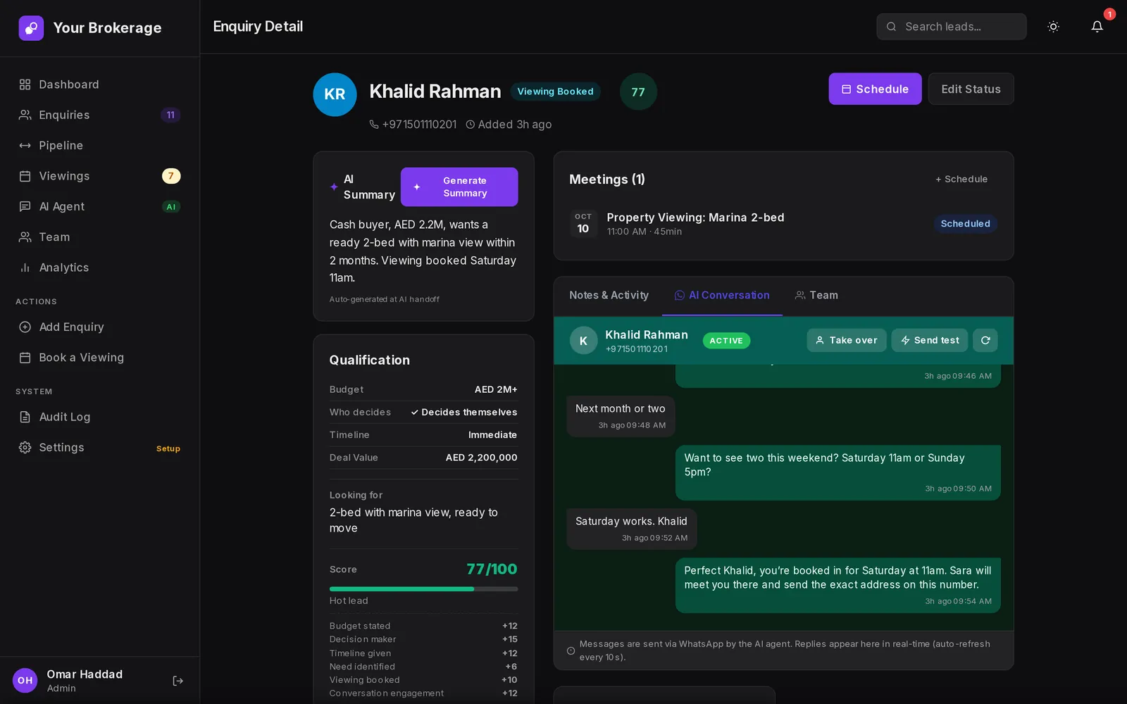Image resolution: width=1127 pixels, height=704 pixels.
Task: Click the Omar Haddad OH avatar
Action: (x=25, y=681)
